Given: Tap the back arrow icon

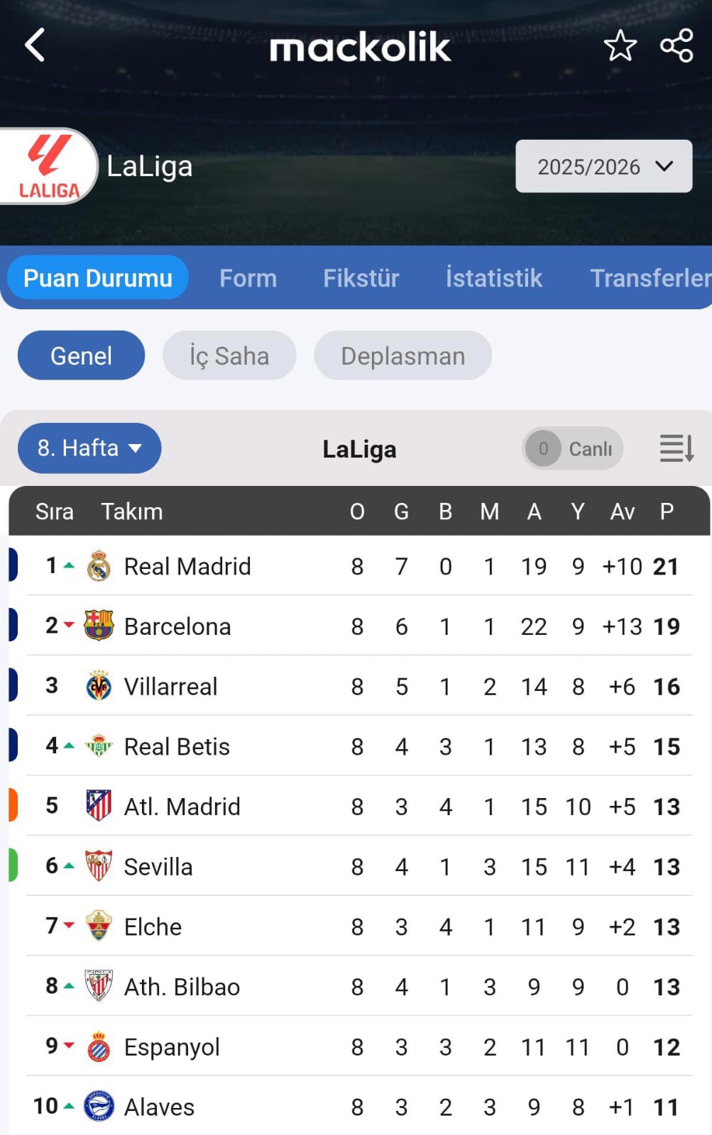Looking at the screenshot, I should pos(35,45).
